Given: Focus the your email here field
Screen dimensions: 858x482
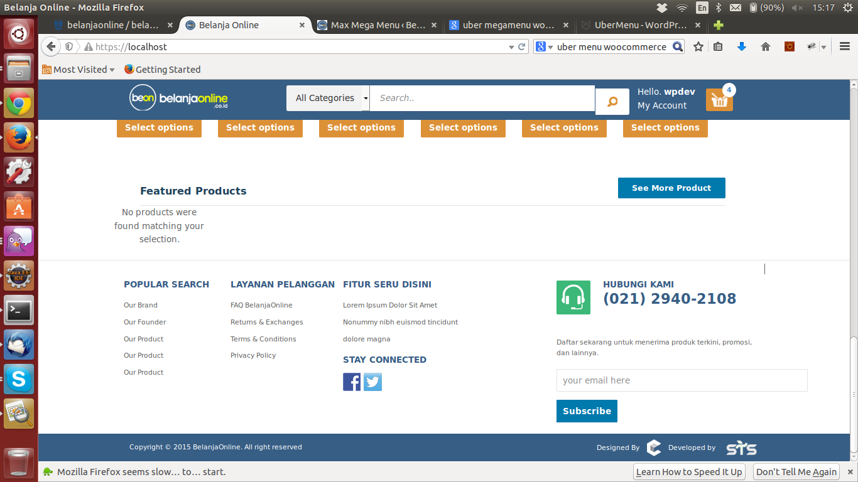Looking at the screenshot, I should coord(682,380).
